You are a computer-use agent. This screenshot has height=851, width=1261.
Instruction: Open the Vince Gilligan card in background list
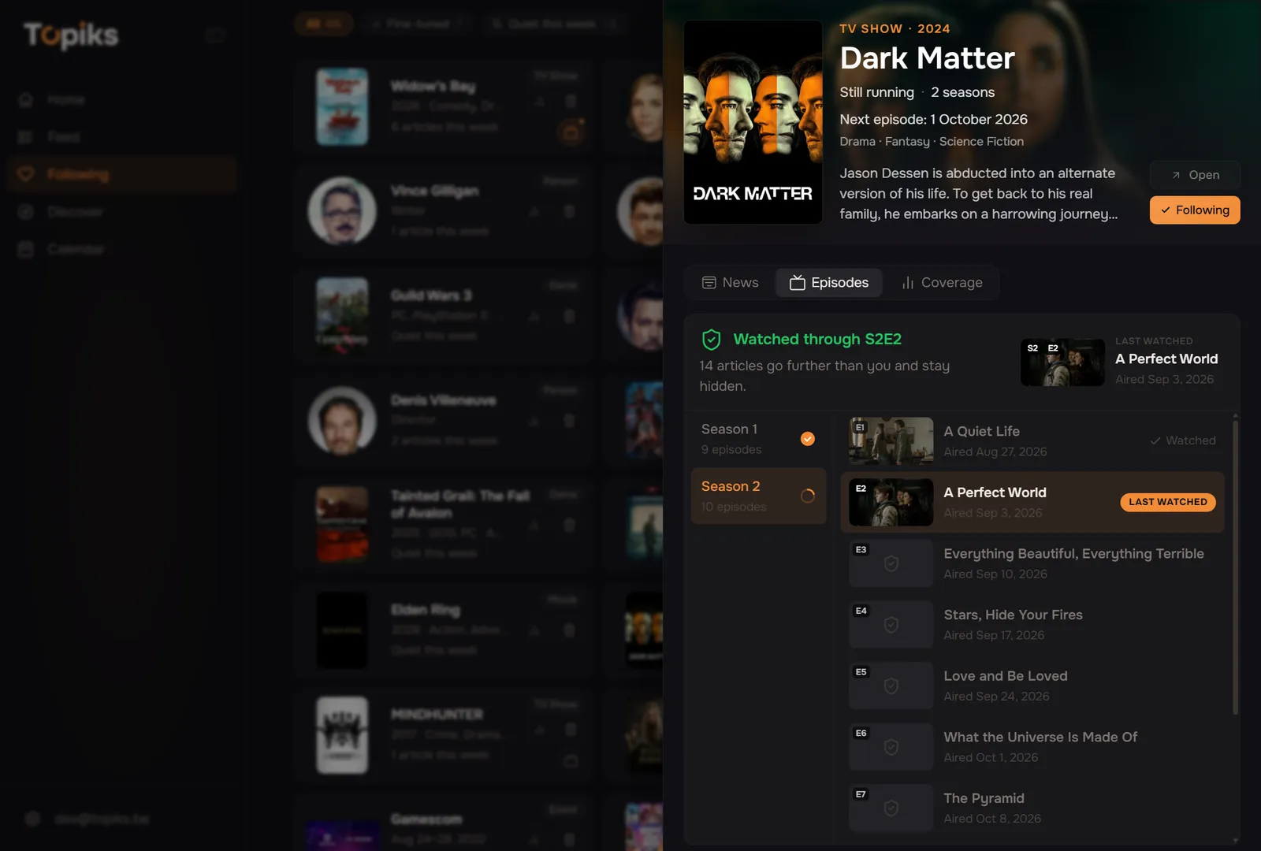443,211
